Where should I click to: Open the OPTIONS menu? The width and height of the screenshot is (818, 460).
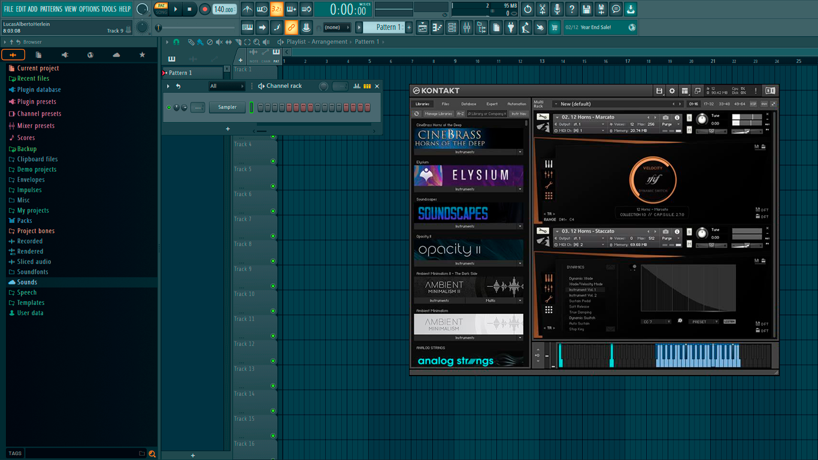click(x=89, y=9)
